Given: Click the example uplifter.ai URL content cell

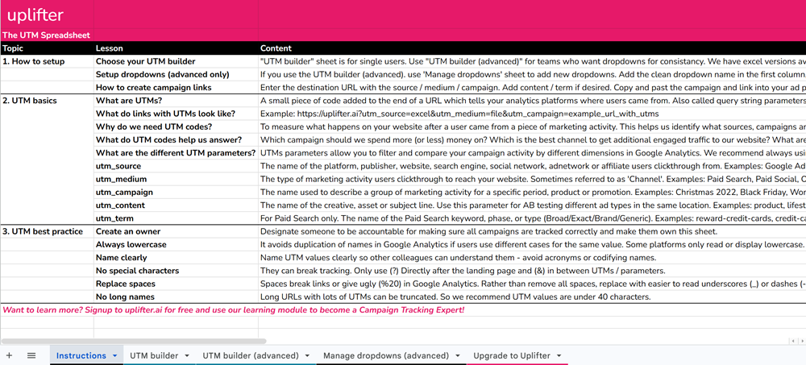Looking at the screenshot, I should (532, 114).
